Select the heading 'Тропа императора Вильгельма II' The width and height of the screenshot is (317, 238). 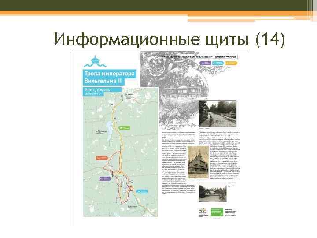click(x=110, y=77)
